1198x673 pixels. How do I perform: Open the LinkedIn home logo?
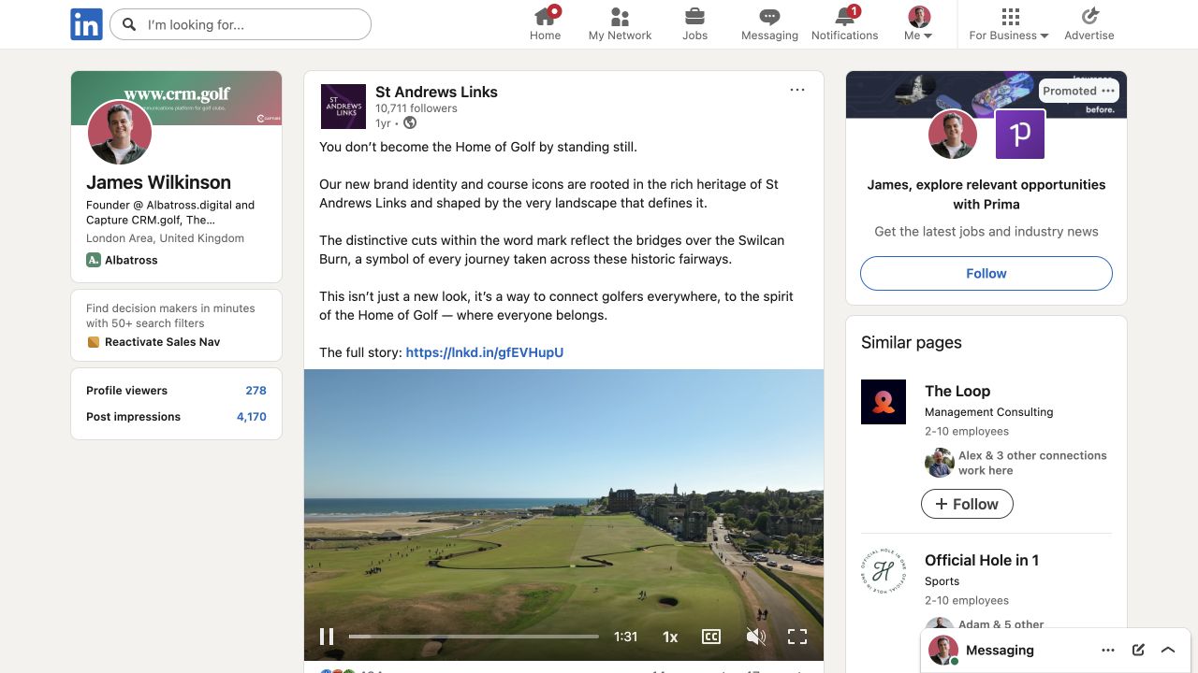tap(86, 24)
